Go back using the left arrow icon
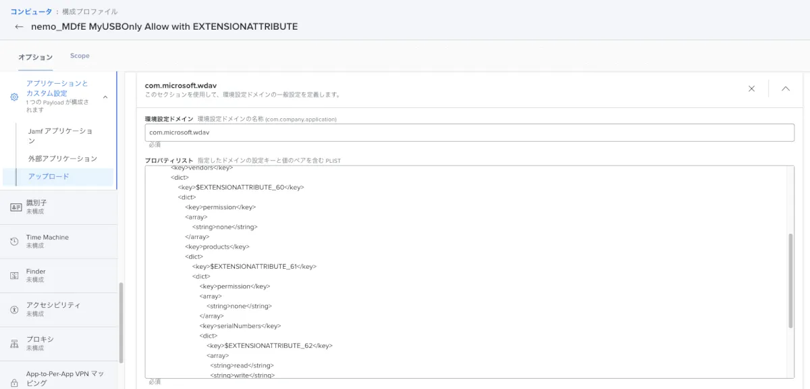 click(19, 27)
